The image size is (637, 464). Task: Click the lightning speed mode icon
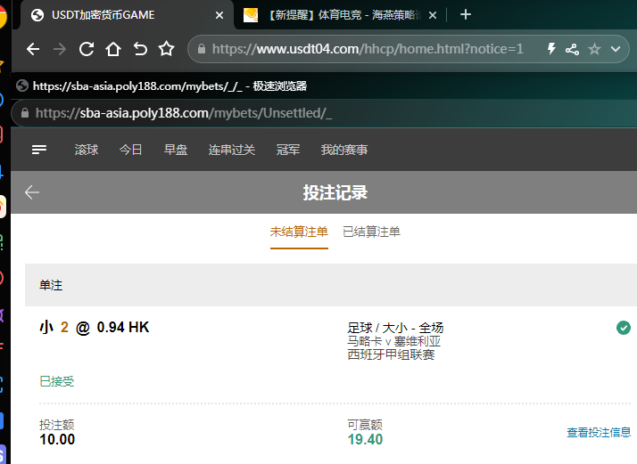551,49
